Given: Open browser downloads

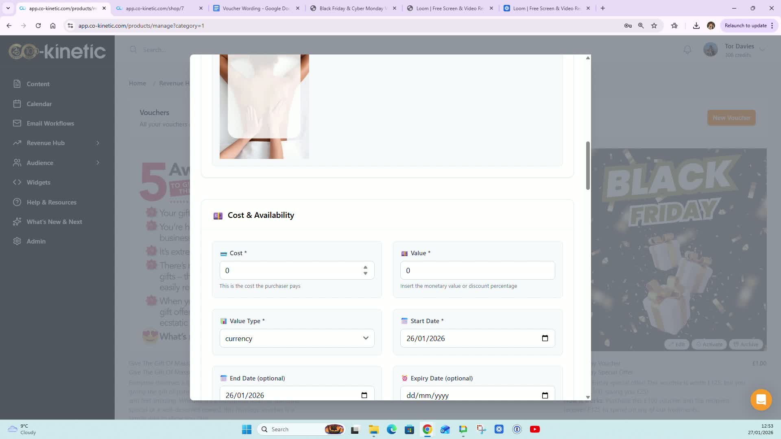Looking at the screenshot, I should [x=696, y=26].
